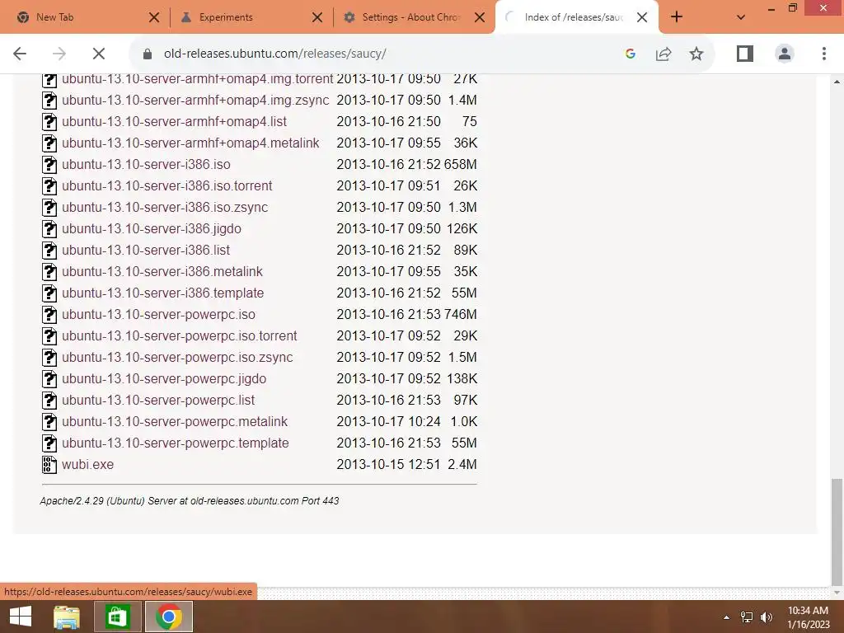Close the Experiments tab
Image resolution: width=844 pixels, height=633 pixels.
(317, 17)
